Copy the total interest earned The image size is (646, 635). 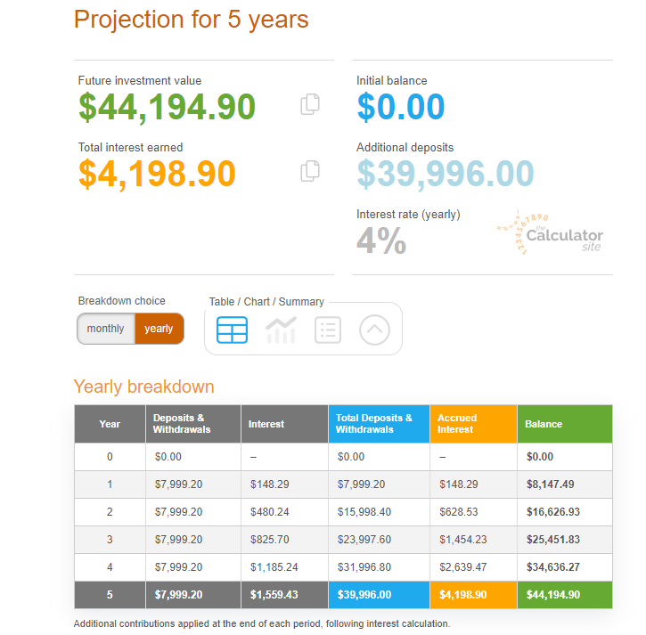tap(309, 171)
